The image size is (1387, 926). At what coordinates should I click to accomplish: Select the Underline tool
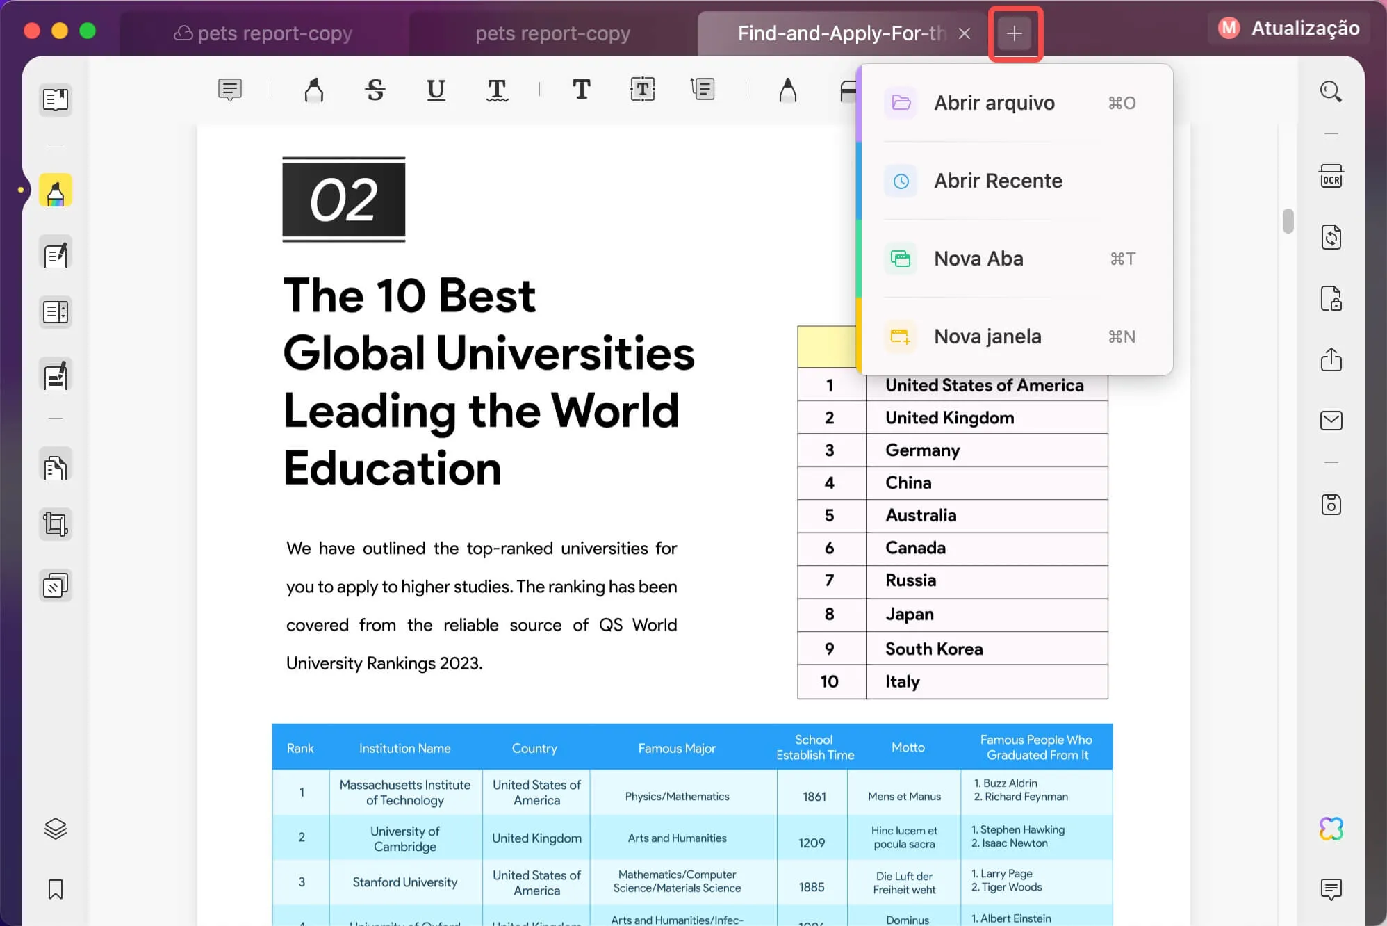436,90
